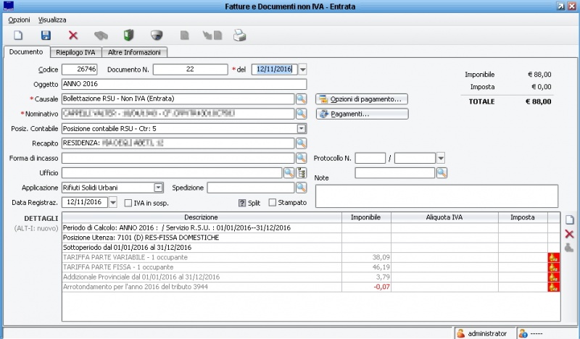Save the document with floppy disk icon
580x339 pixels.
(x=46, y=35)
